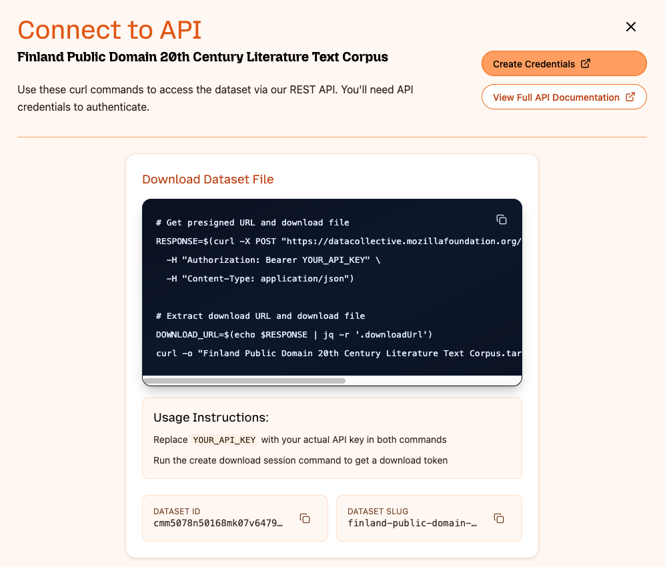
Task: Copy the Dataset Slug value
Action: [498, 518]
